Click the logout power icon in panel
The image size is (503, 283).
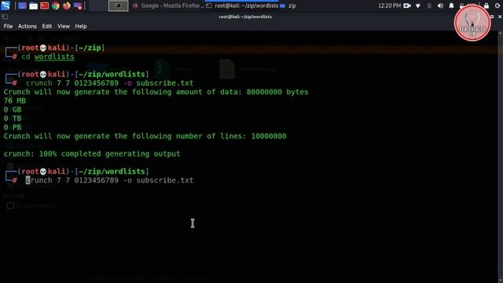[x=497, y=6]
